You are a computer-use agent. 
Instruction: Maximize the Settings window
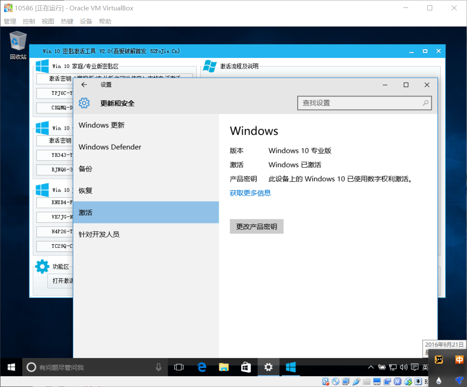pos(406,85)
